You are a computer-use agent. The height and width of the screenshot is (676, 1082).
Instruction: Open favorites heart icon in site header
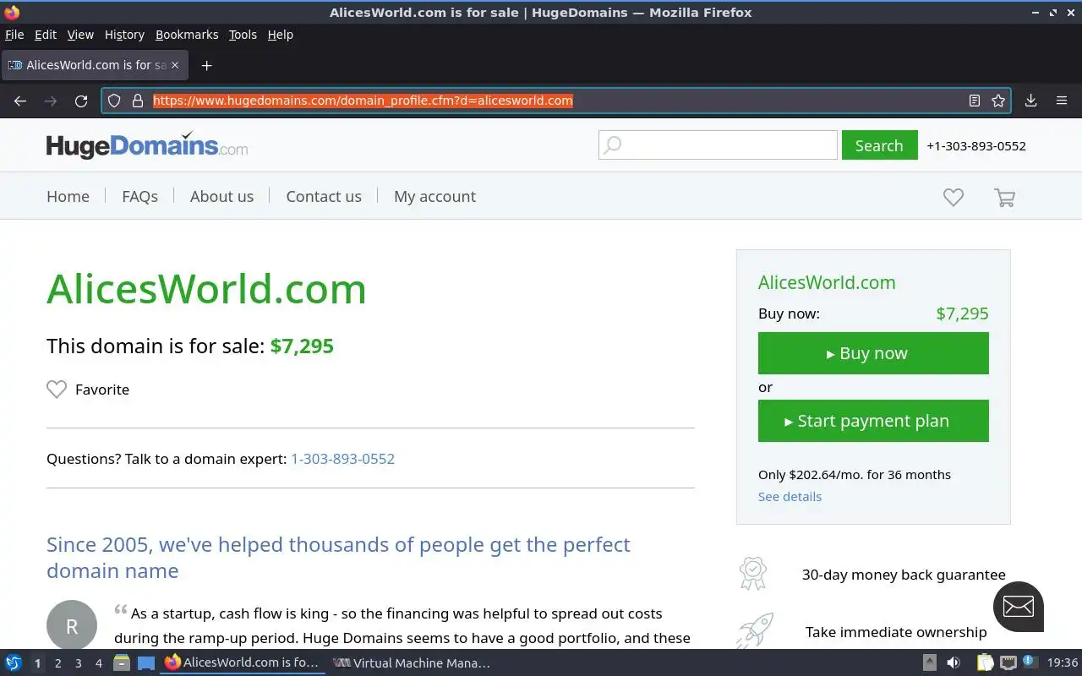click(954, 197)
